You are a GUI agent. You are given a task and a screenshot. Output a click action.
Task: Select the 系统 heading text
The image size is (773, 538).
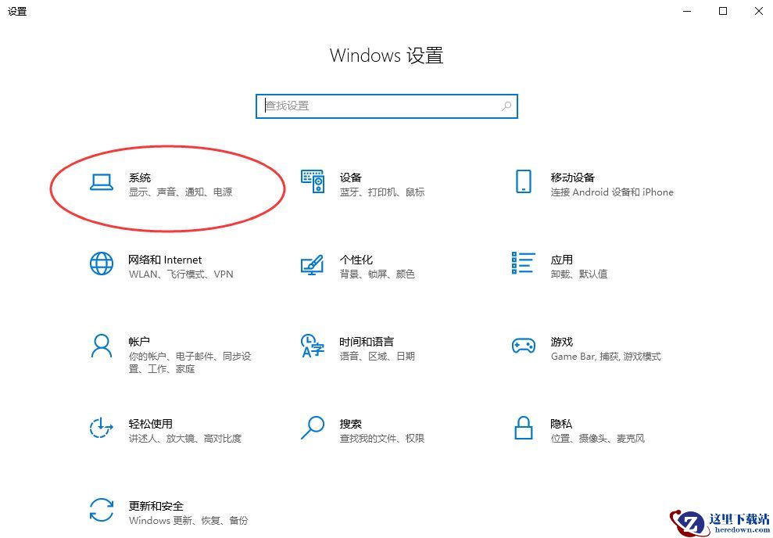pyautogui.click(x=139, y=178)
